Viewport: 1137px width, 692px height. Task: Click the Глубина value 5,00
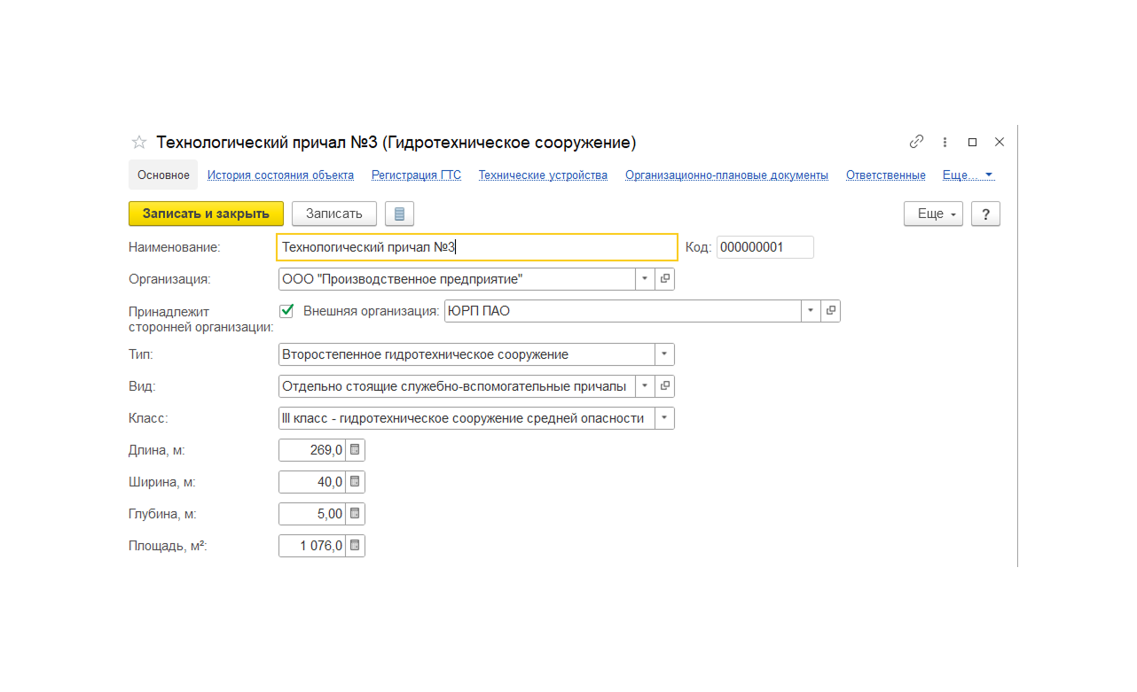click(x=312, y=514)
